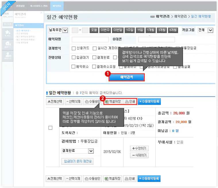Click A전체선택 in the top toolbar
The width and height of the screenshot is (218, 188).
[55, 101]
